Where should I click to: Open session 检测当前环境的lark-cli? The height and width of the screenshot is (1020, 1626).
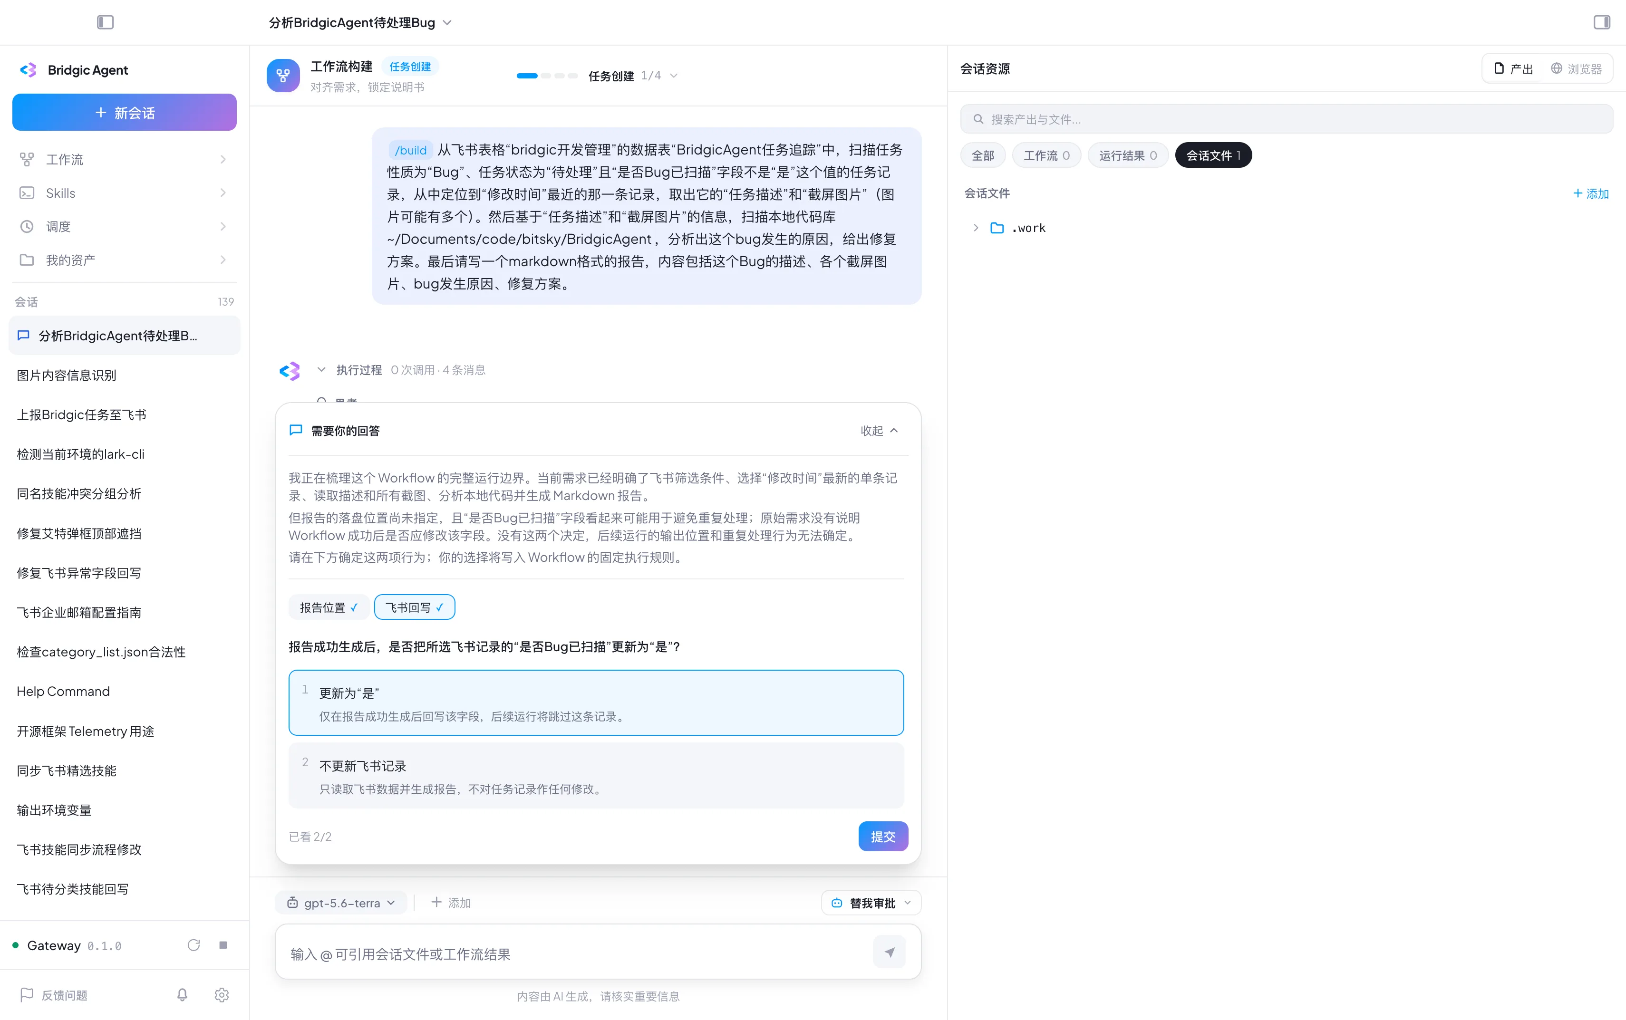(x=124, y=454)
